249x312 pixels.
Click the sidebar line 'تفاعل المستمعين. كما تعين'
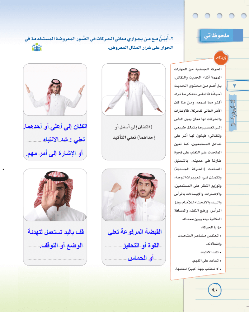[198, 144]
